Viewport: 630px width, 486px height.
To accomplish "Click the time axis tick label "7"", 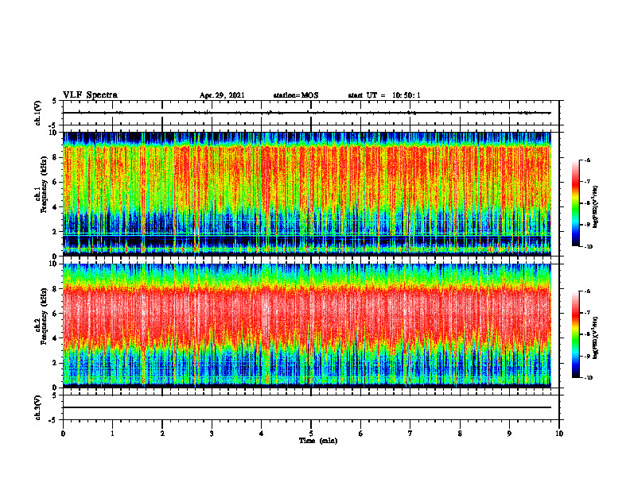I will click(410, 434).
